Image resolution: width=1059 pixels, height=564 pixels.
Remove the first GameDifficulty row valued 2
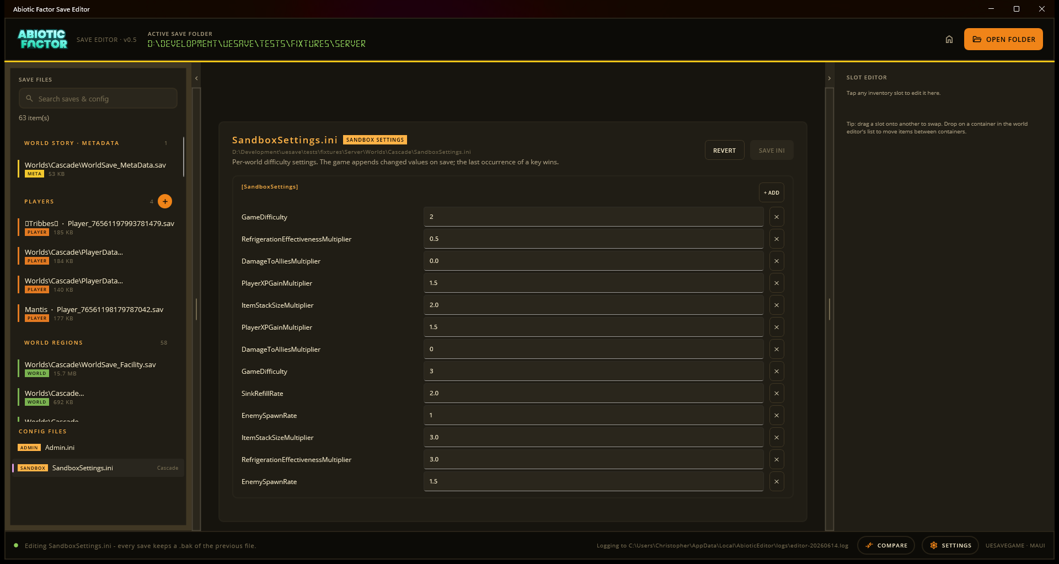pyautogui.click(x=777, y=217)
